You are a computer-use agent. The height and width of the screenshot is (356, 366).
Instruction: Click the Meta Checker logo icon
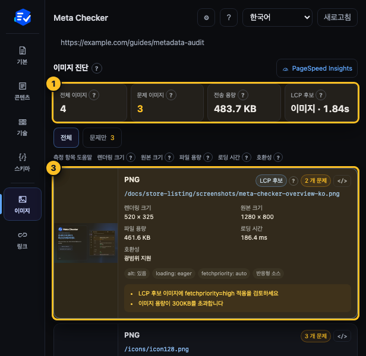point(23,17)
